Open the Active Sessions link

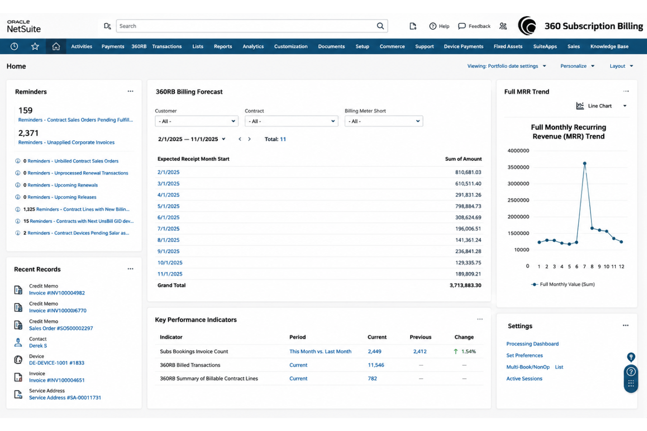(x=524, y=379)
